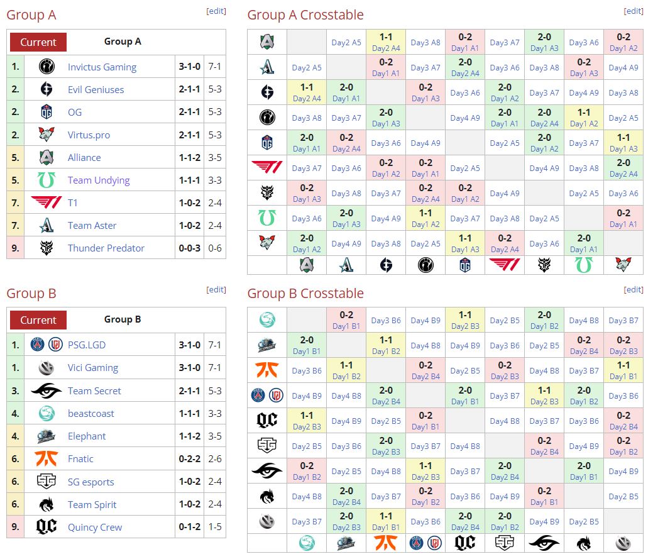653x559 pixels.
Task: Click the beastcoast logo in Group B standings
Action: pyautogui.click(x=47, y=413)
